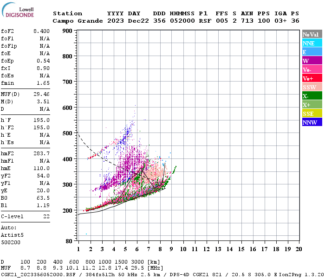The image size is (325, 278).
Task: Click the 5 MHz frequency axis label
Action: pos(125,249)
